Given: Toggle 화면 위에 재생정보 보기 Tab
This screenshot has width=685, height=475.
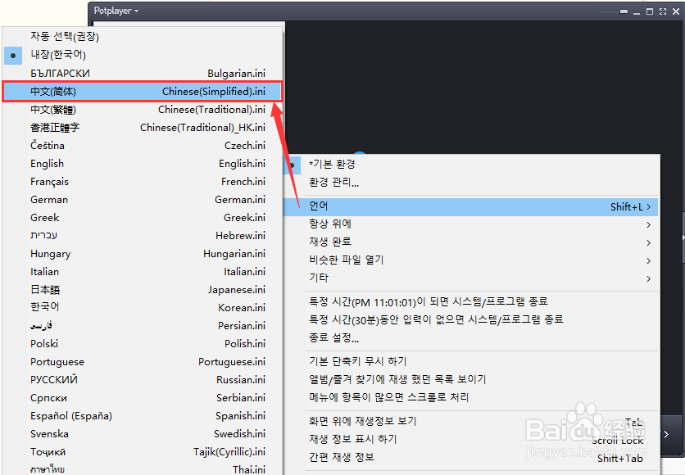Looking at the screenshot, I should pos(471,421).
